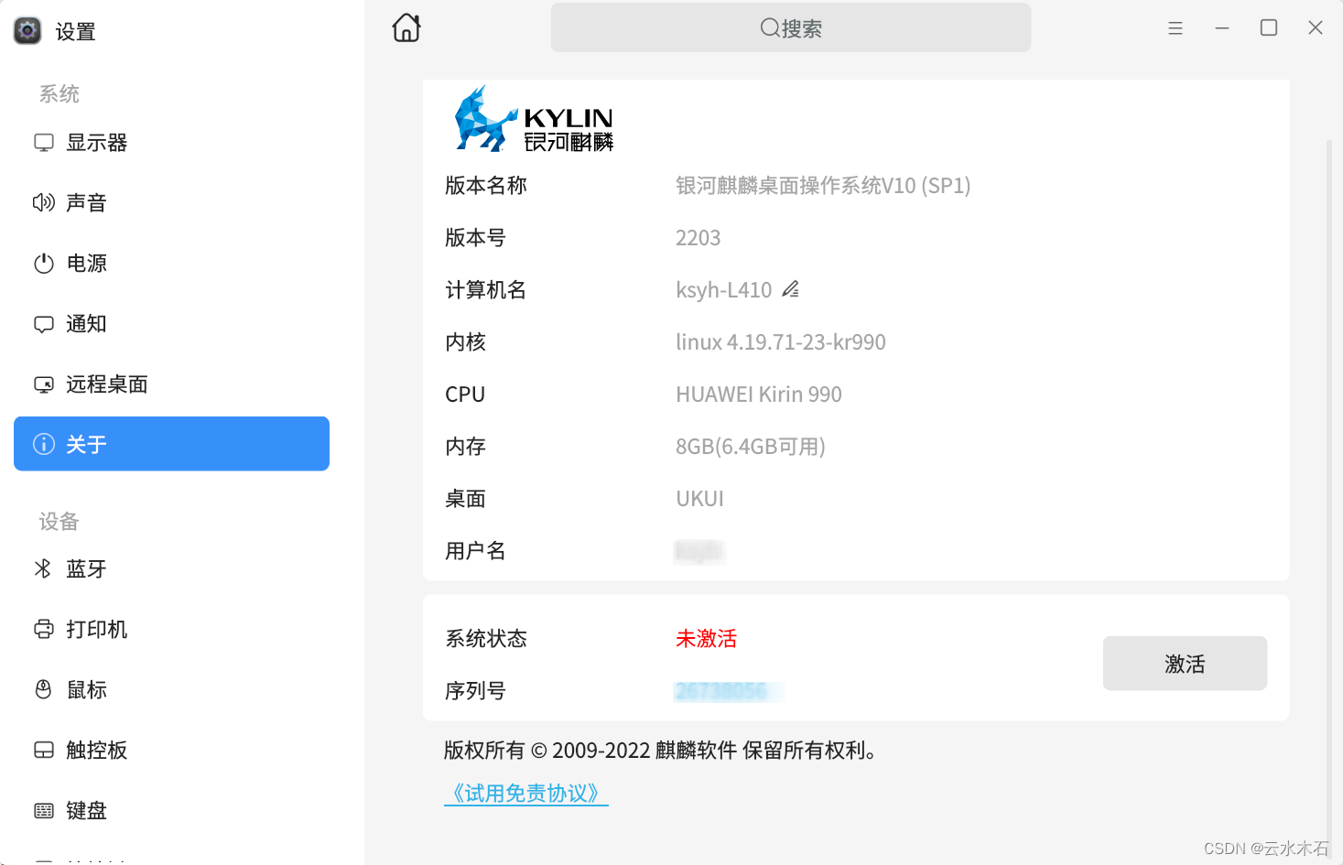Select 远程桌面 in the sidebar

click(171, 384)
